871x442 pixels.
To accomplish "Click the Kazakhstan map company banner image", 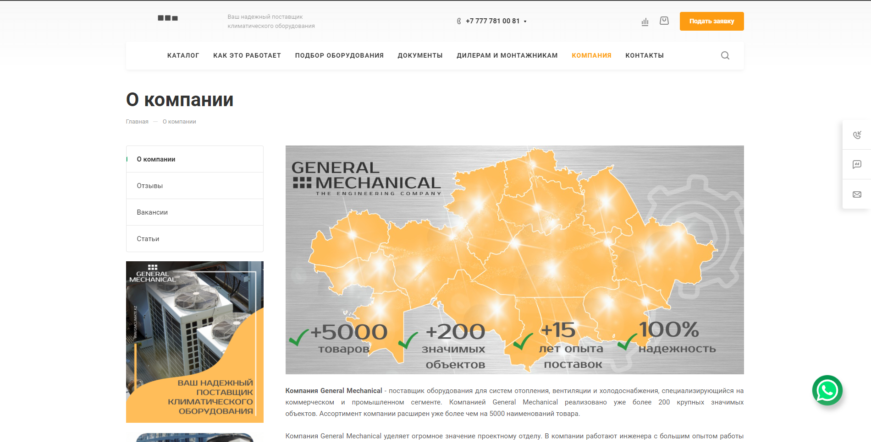I will click(514, 260).
